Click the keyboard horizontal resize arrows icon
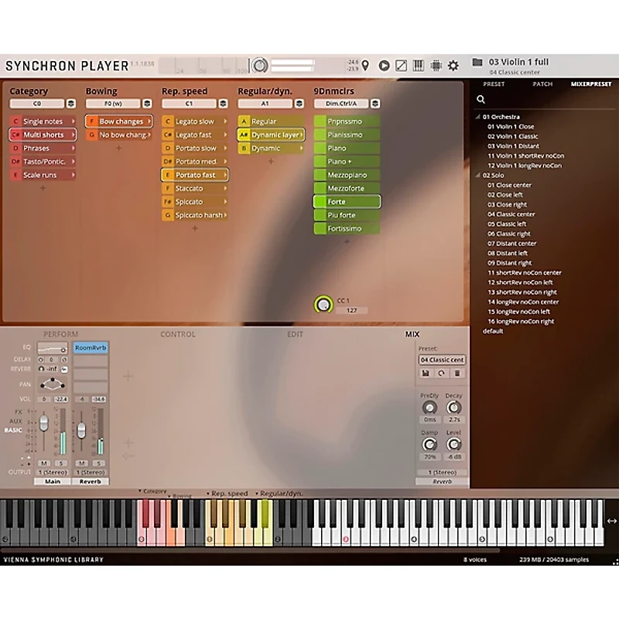This screenshot has width=619, height=619. [612, 521]
